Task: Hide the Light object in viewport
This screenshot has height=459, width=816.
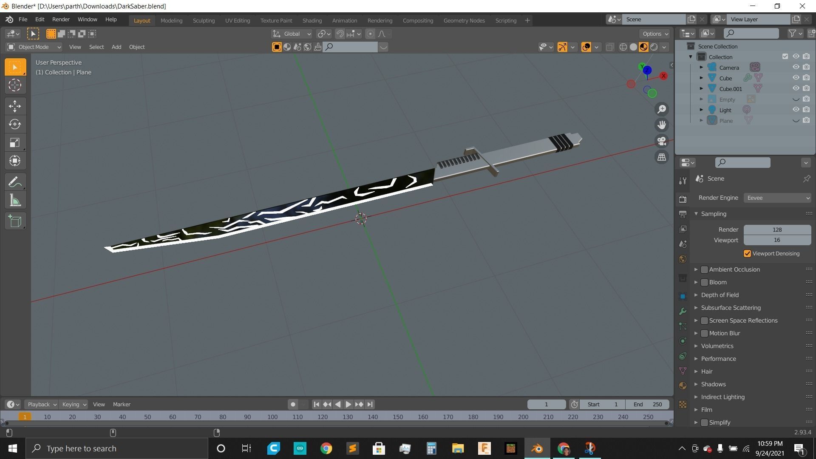Action: [796, 110]
